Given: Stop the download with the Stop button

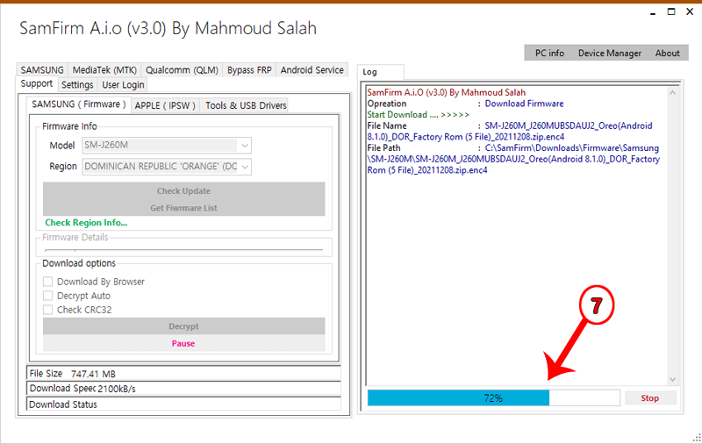Looking at the screenshot, I should [x=649, y=397].
